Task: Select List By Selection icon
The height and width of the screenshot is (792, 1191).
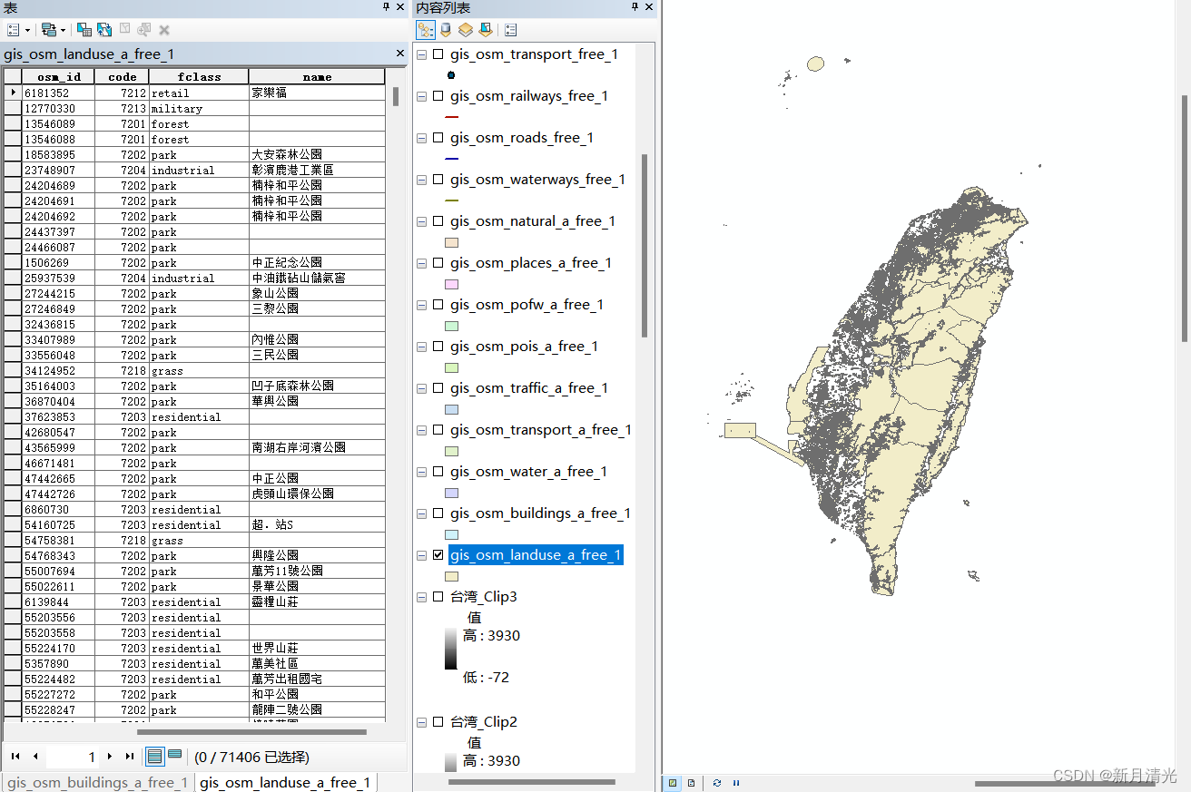Action: (485, 30)
